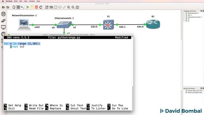Viewport: 204px width, 115px height.
Task: Take a screenshot with camera icon
Action: point(77,7)
